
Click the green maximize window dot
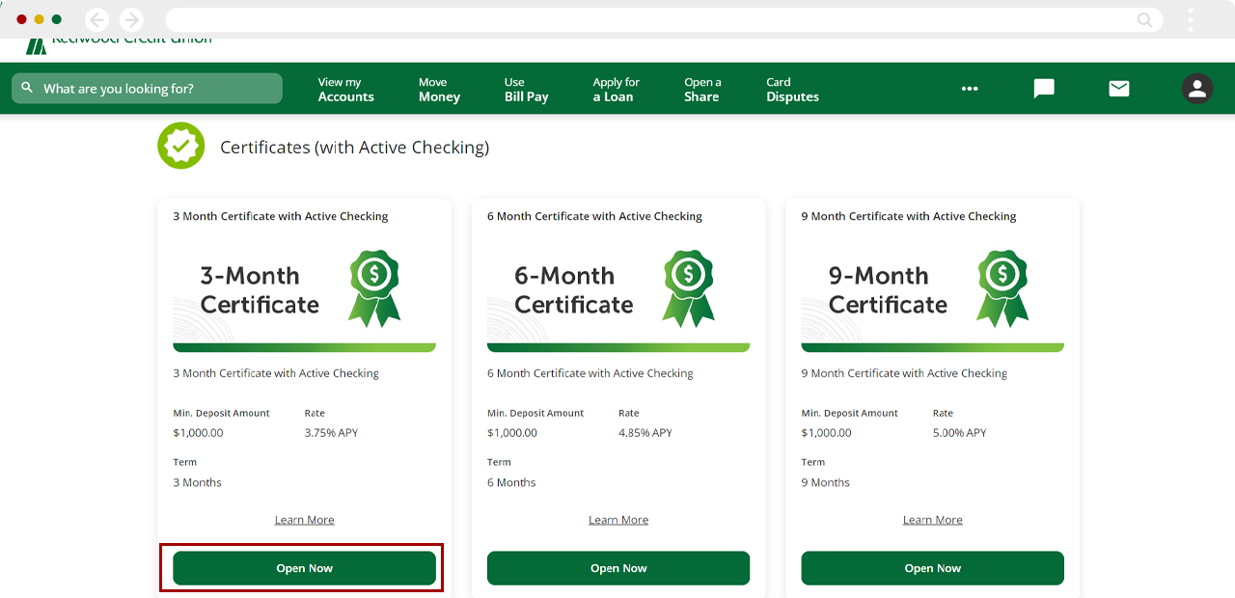click(x=56, y=19)
